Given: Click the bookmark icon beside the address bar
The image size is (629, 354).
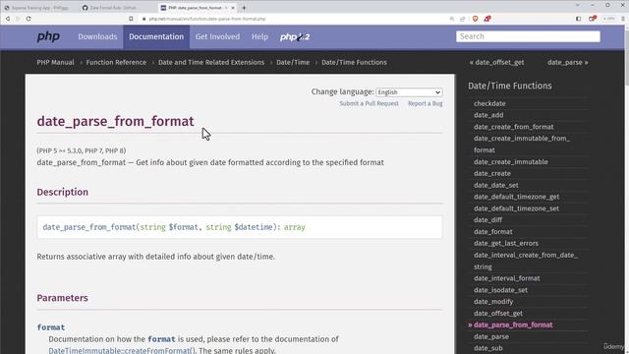Looking at the screenshot, I should (x=131, y=19).
